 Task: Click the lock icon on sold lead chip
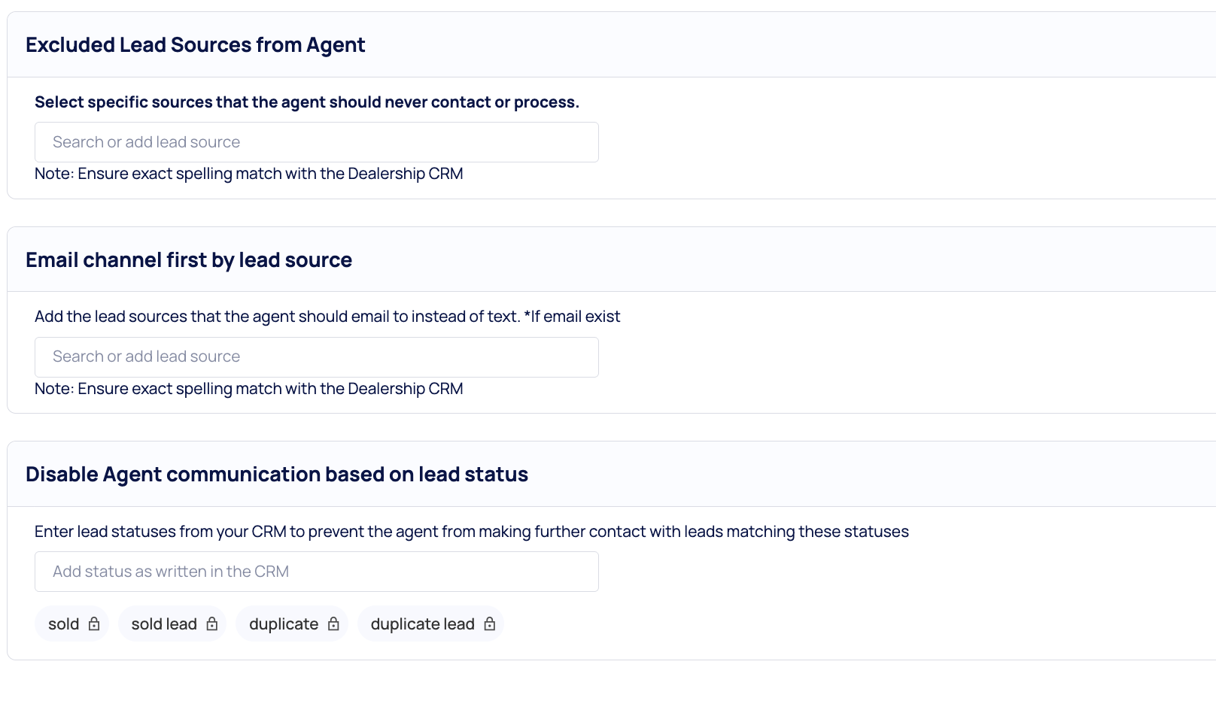pos(212,624)
